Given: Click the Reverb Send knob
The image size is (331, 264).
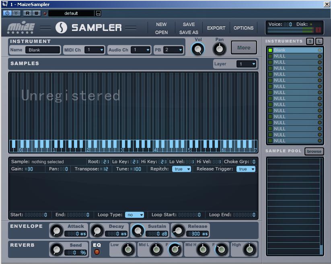Looking at the screenshot, I should click(57, 250).
